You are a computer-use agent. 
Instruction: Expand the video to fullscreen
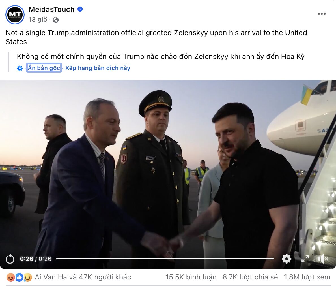pos(305,259)
